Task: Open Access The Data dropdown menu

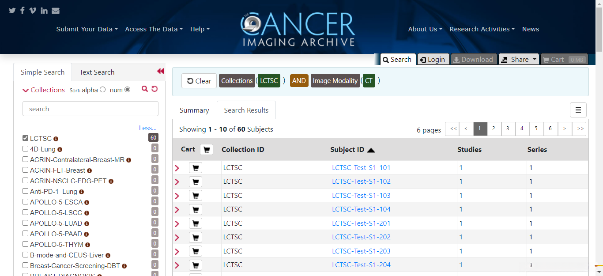Action: coord(154,29)
